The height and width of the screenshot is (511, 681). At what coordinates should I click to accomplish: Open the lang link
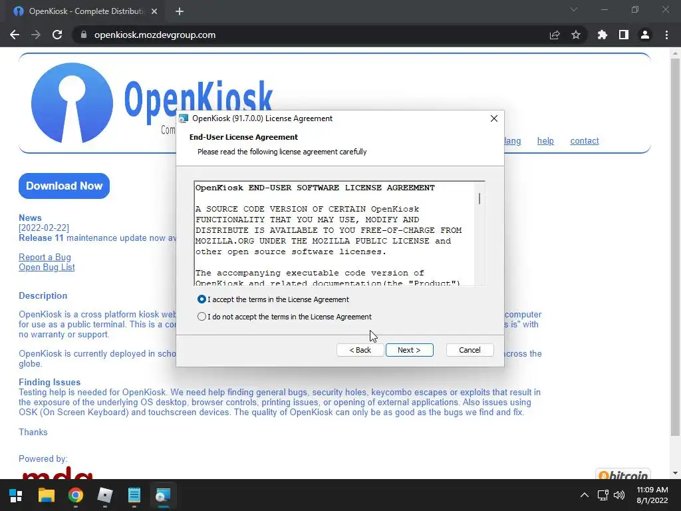coord(513,141)
